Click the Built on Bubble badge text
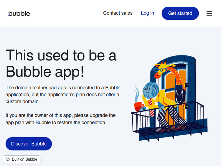Viewport: 221px width, 166px height. [x=24, y=159]
